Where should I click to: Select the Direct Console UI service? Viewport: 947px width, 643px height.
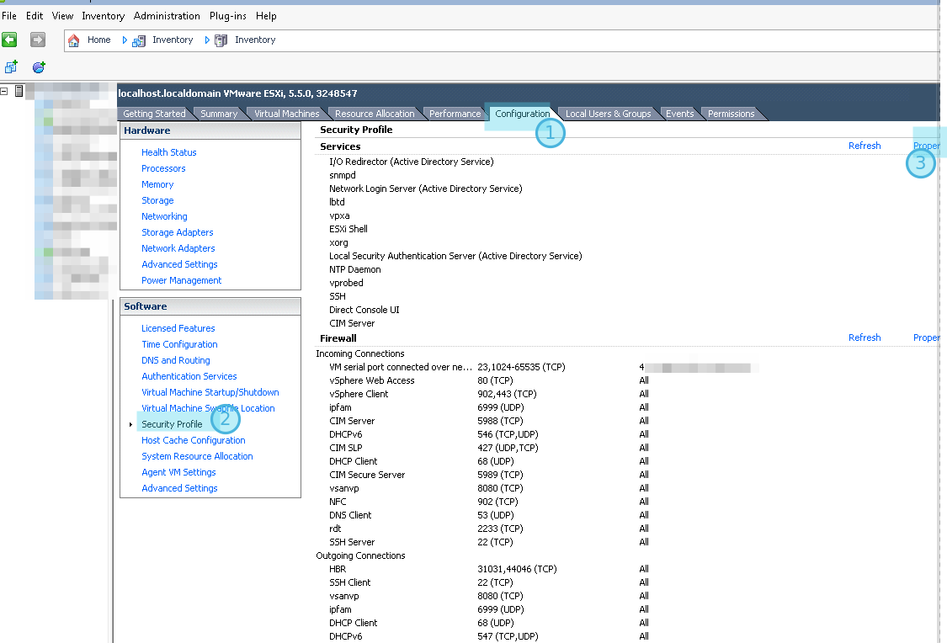tap(364, 310)
